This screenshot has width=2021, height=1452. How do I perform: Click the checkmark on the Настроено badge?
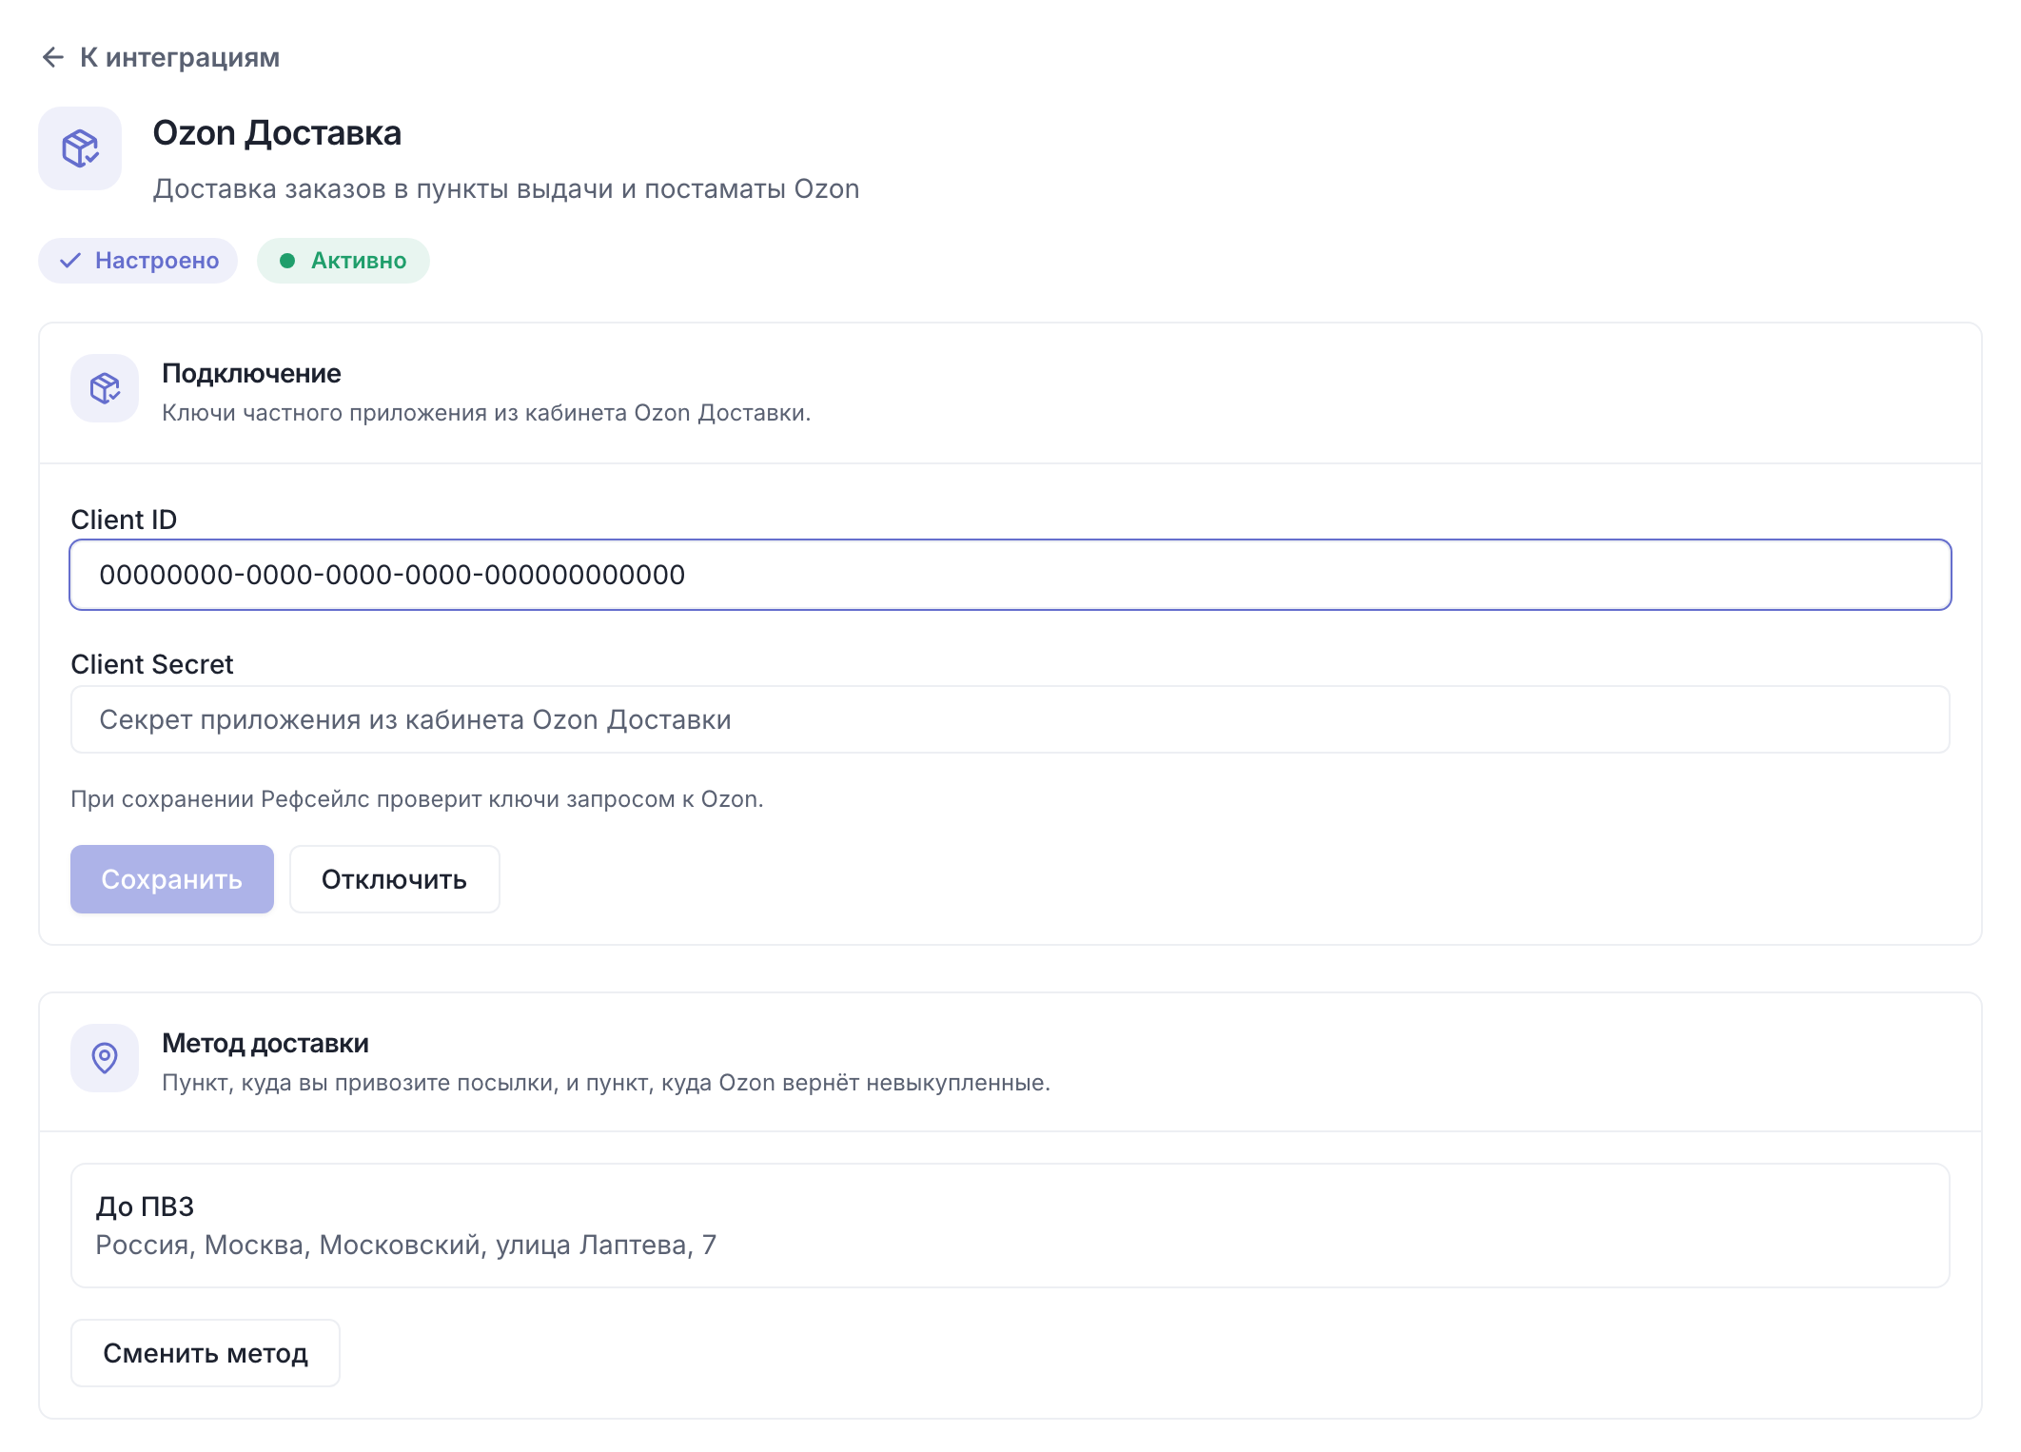(x=70, y=261)
